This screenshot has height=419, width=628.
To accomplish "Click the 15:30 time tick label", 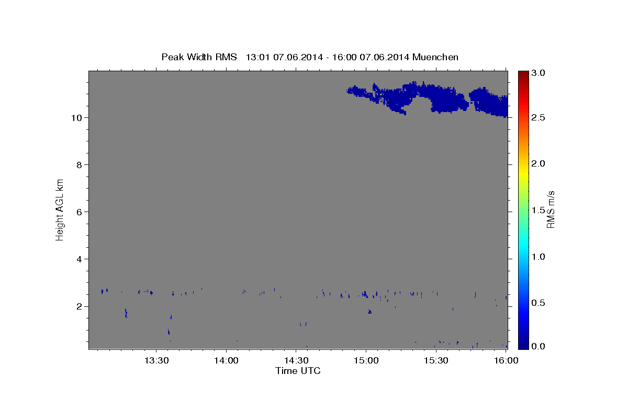I will [x=435, y=360].
